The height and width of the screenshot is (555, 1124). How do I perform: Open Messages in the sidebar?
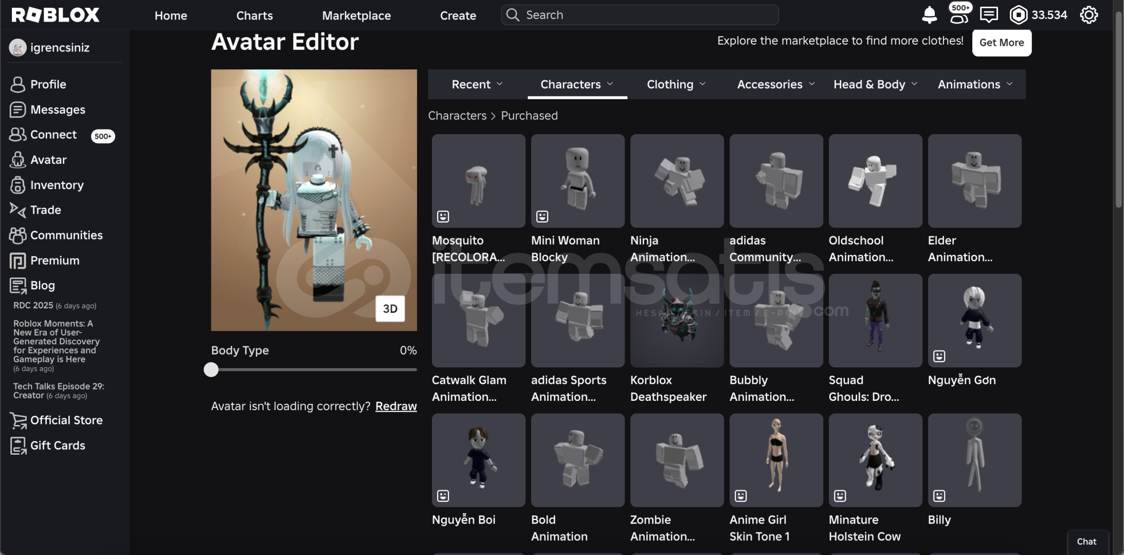(47, 109)
